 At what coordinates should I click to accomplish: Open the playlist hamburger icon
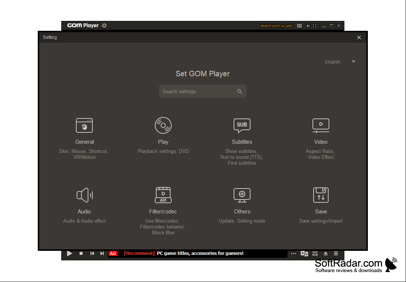(336, 253)
